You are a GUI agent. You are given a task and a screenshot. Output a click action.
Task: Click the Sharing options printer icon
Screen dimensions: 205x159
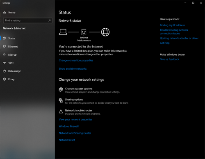(61, 100)
